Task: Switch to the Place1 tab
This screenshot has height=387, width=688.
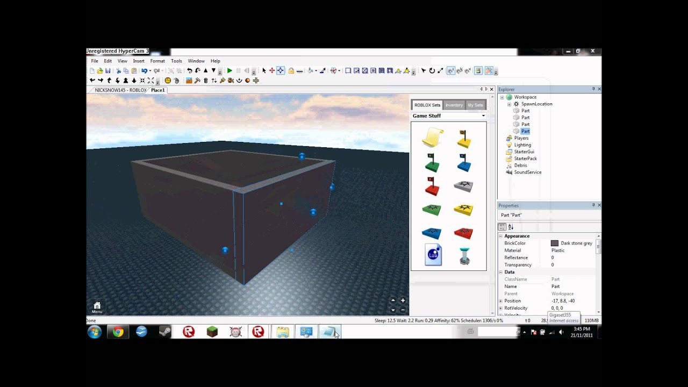Action: [x=158, y=90]
